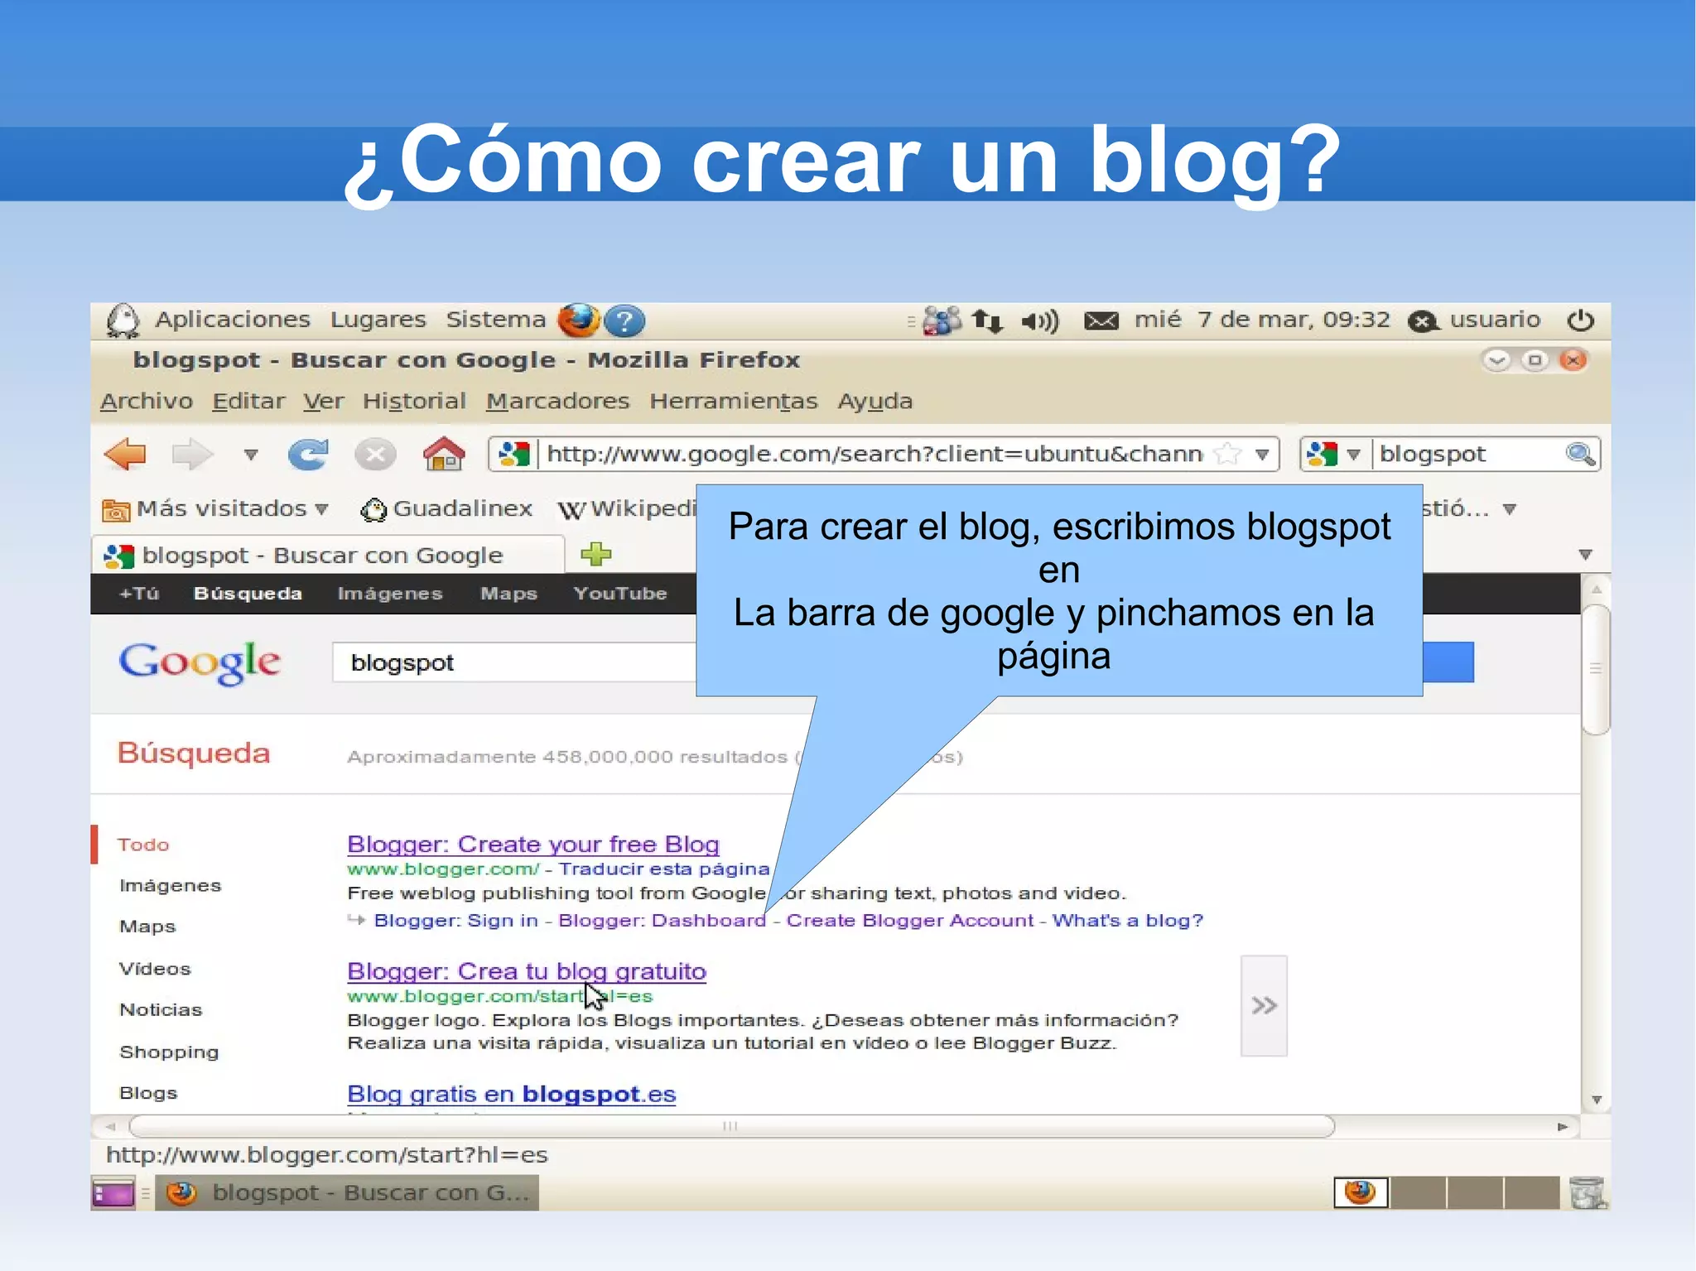Viewport: 1696px width, 1271px height.
Task: Open the bookmarks toolbar overflow arrow
Action: pos(1510,509)
